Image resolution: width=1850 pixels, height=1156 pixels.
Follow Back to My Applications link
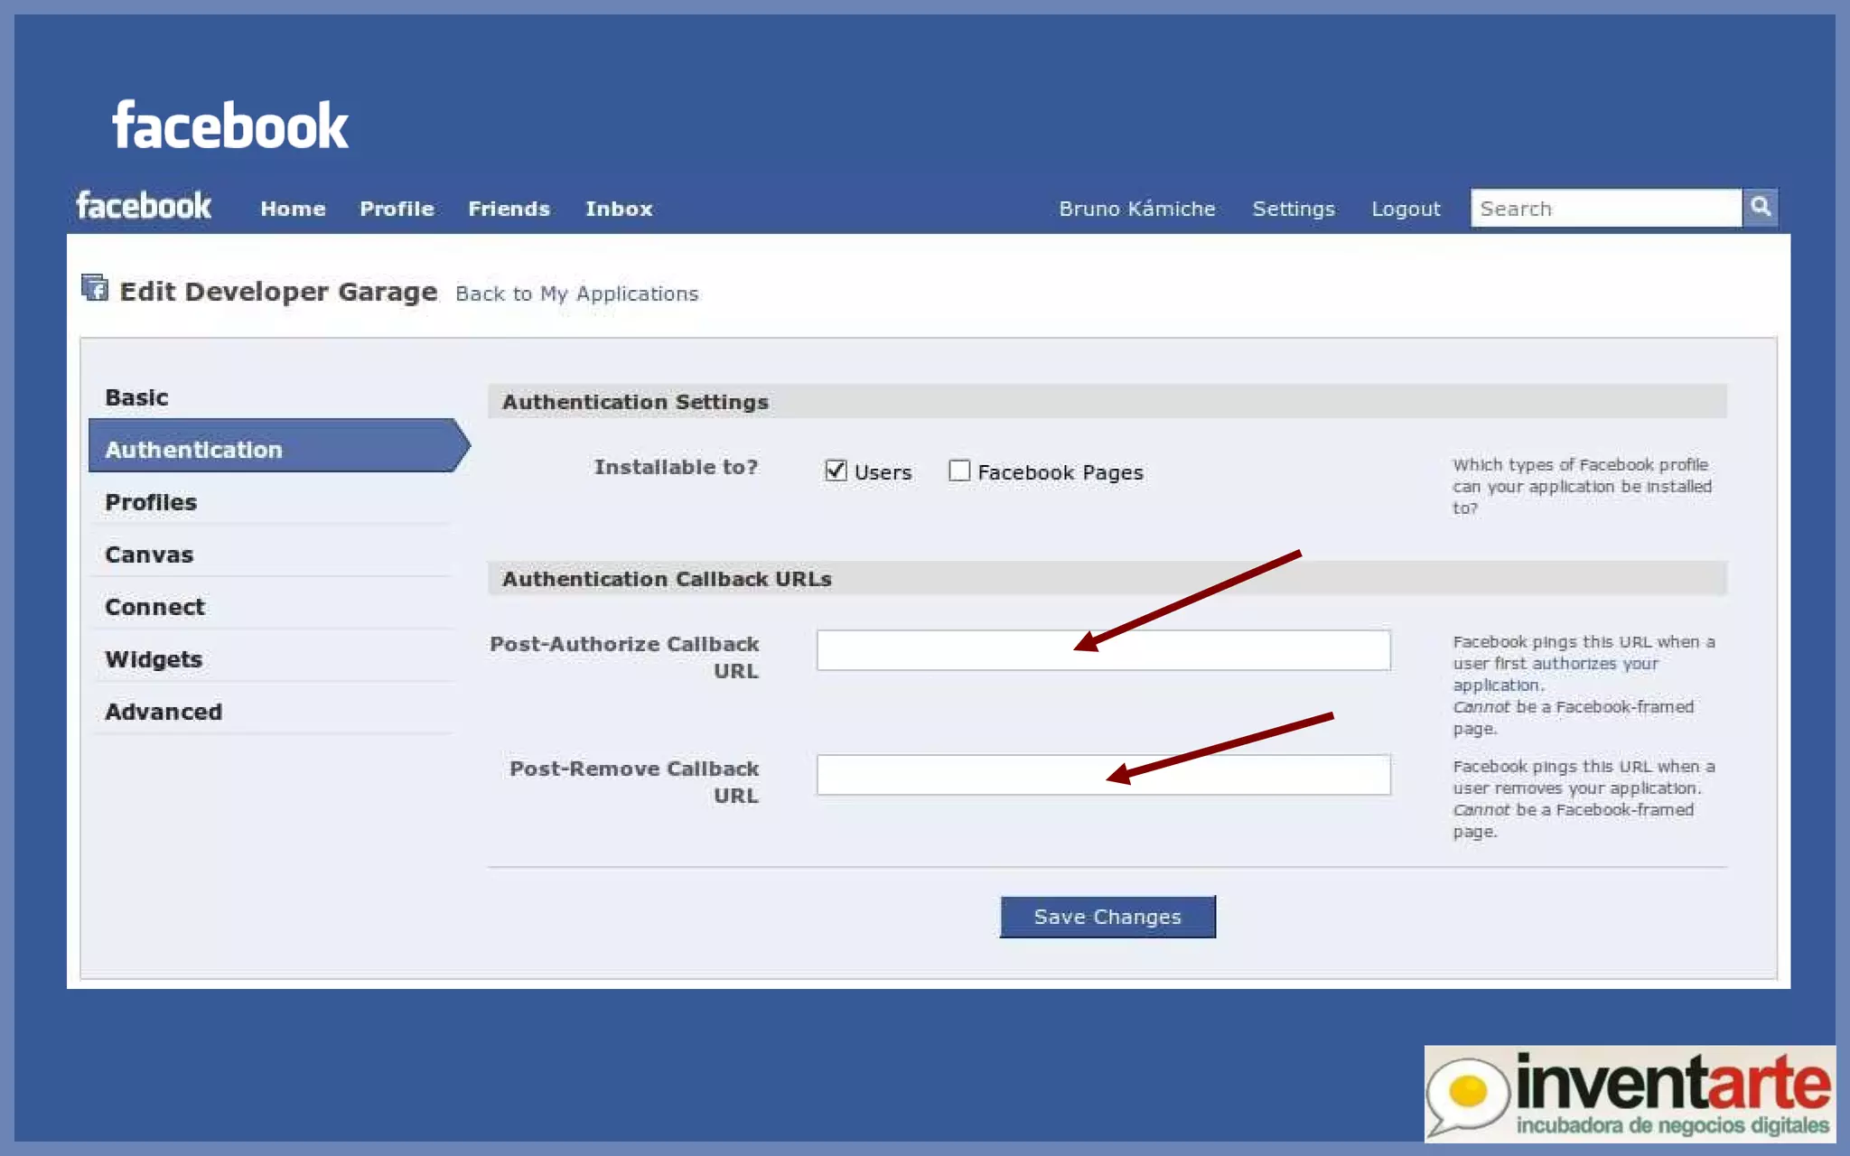click(576, 294)
